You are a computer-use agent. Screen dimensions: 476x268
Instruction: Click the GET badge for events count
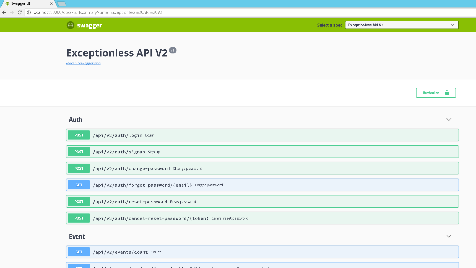tap(79, 252)
